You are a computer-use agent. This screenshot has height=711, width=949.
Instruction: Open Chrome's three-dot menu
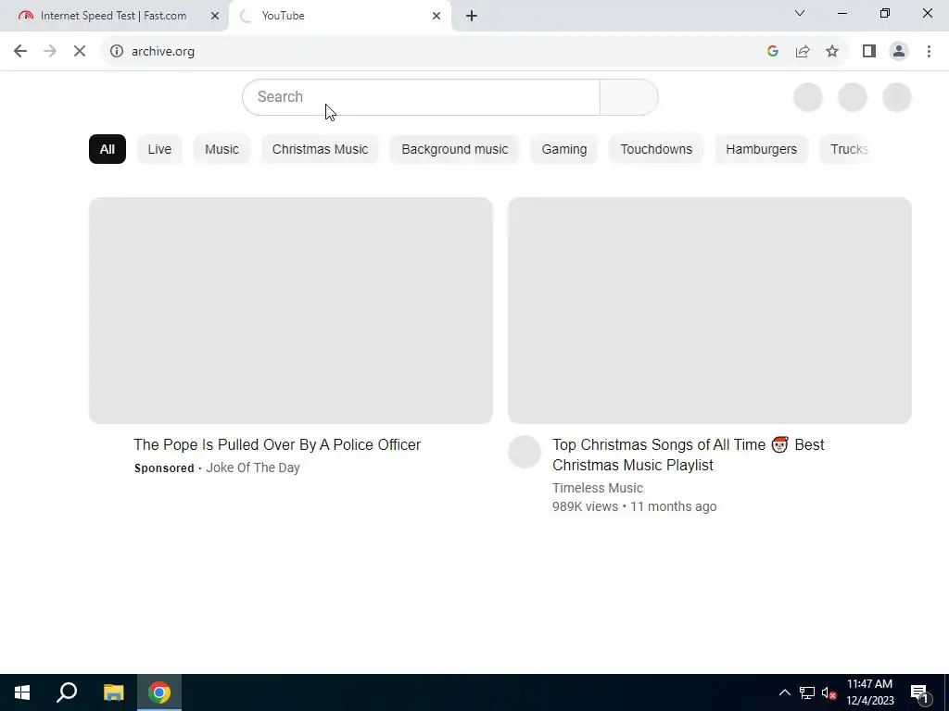929,52
